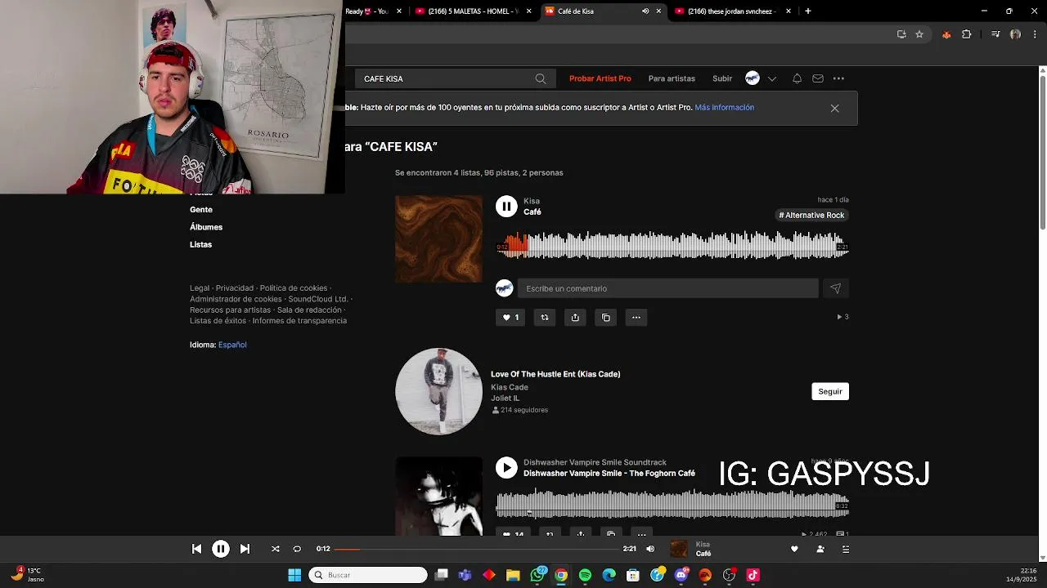
Task: Send comment on Café track
Action: [x=835, y=288]
